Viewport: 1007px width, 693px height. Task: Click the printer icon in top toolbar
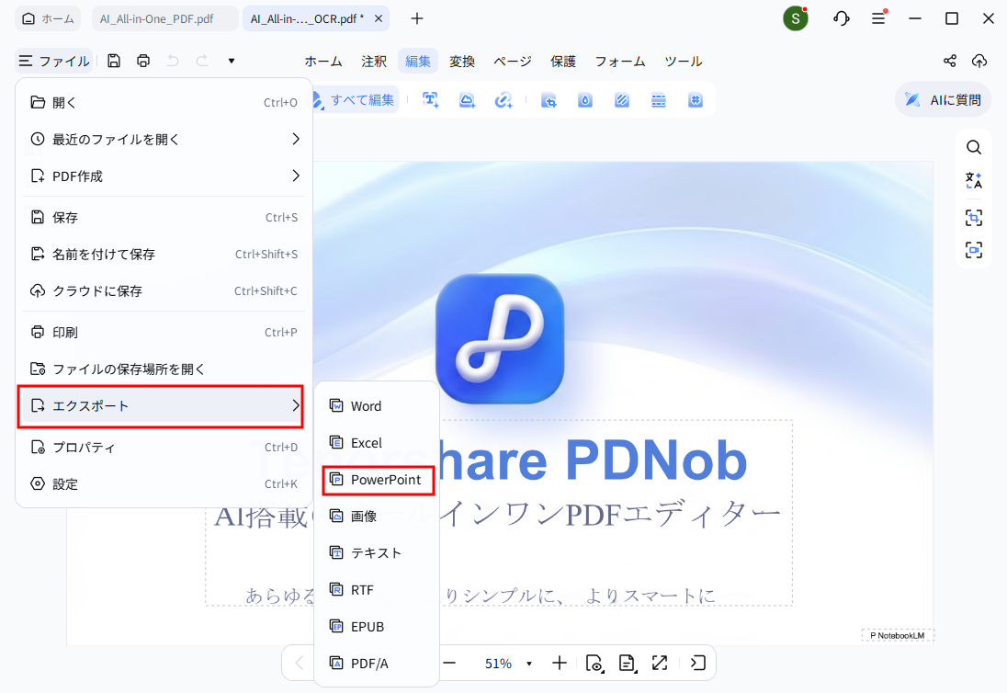[143, 61]
